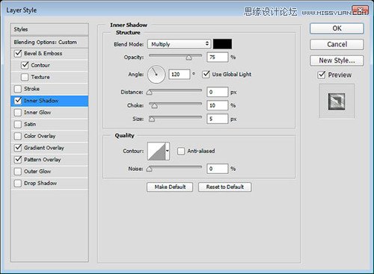Screen dimensions: 374x274
Task: Click Reset to Default button
Action: click(224, 187)
